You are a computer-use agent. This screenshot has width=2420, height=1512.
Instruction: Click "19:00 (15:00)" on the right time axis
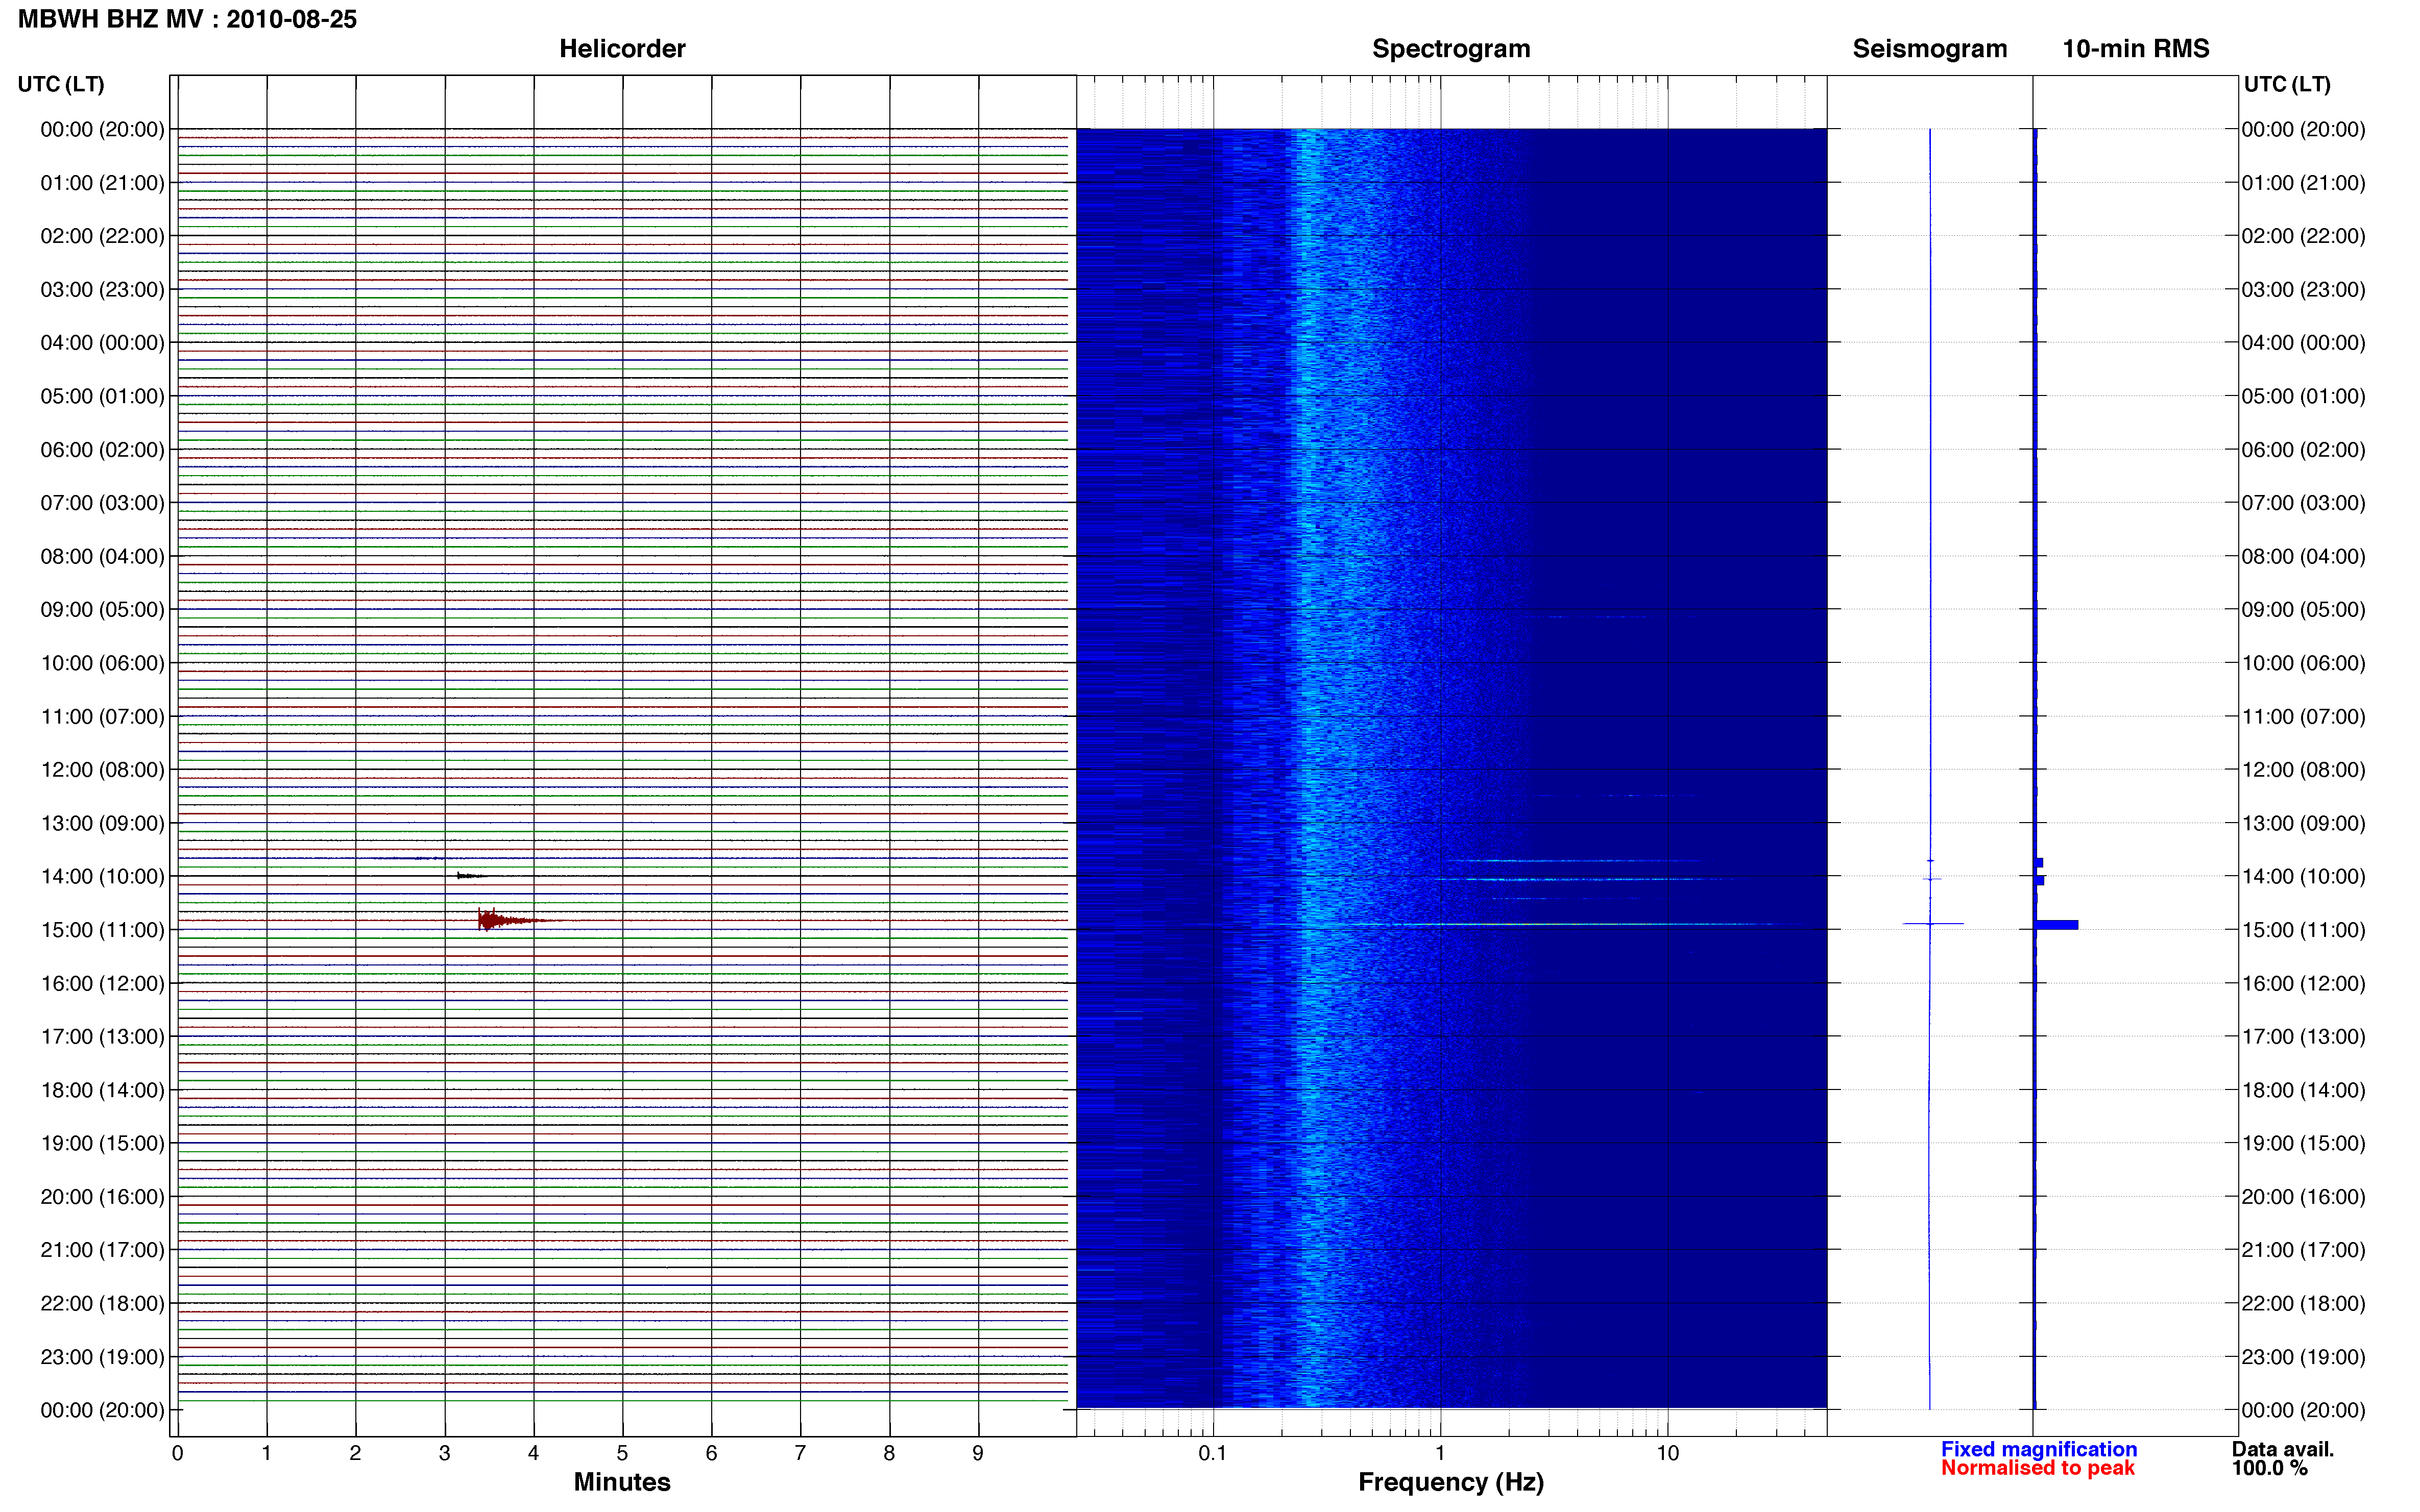[2304, 1143]
